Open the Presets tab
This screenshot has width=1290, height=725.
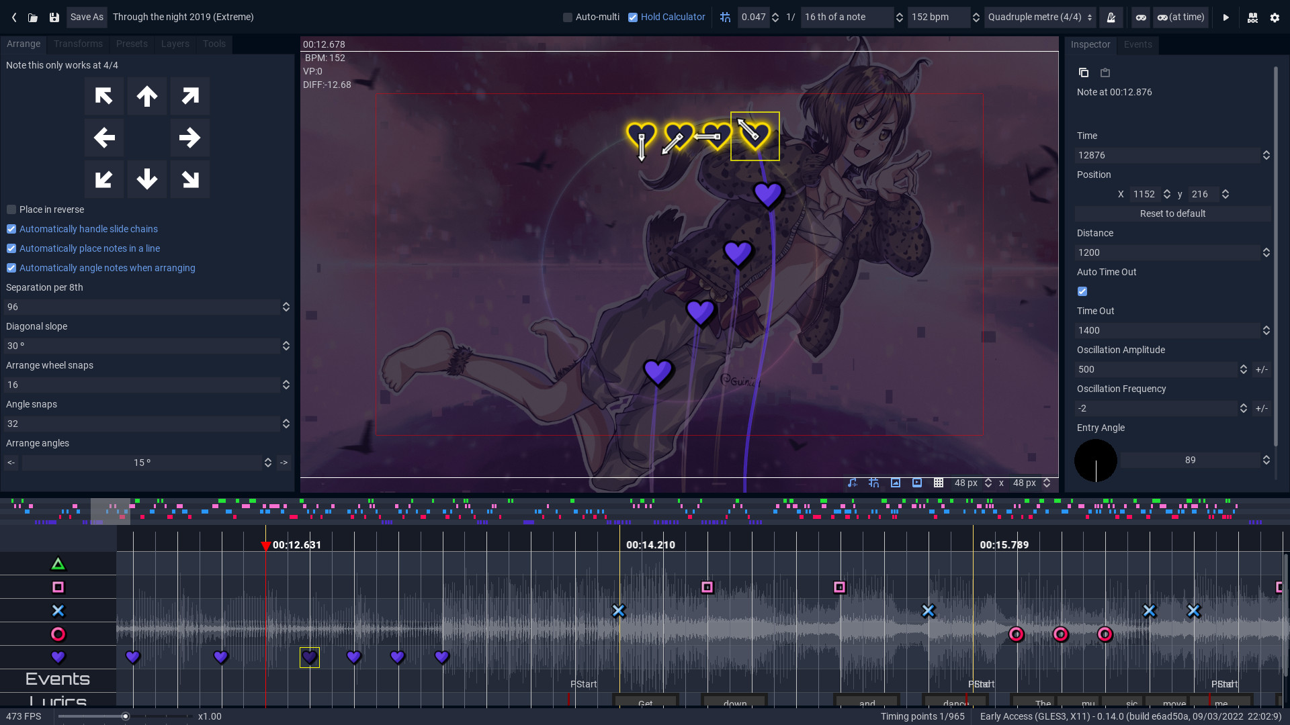pyautogui.click(x=132, y=44)
